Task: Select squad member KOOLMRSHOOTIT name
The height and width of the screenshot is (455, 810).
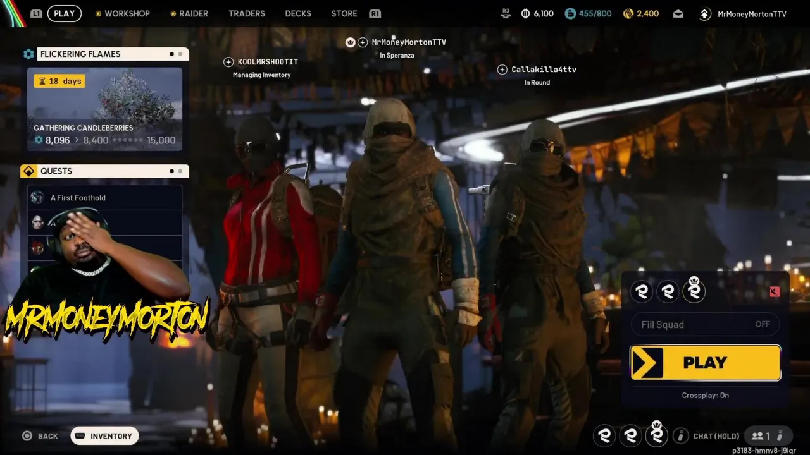Action: [x=268, y=62]
